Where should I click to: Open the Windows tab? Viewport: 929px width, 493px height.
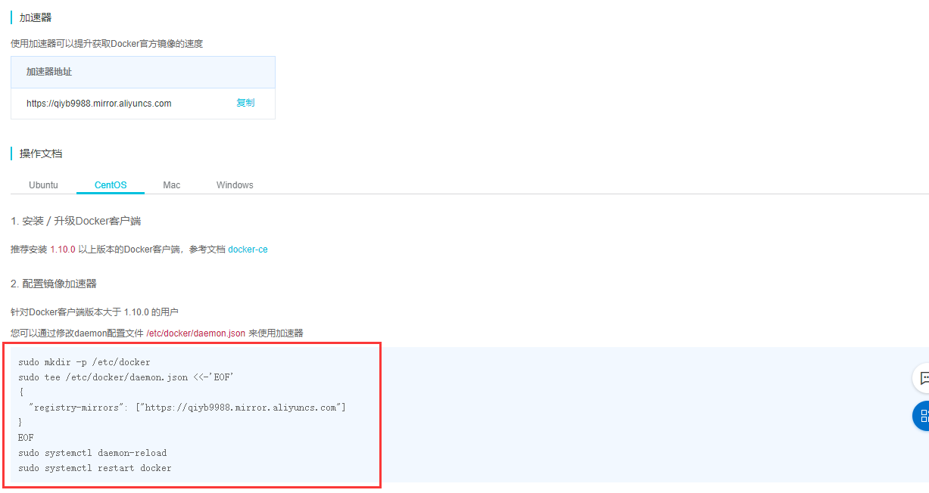pos(235,184)
